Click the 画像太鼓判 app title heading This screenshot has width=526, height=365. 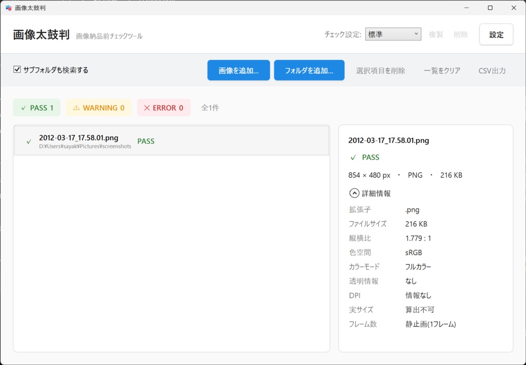pyautogui.click(x=41, y=34)
